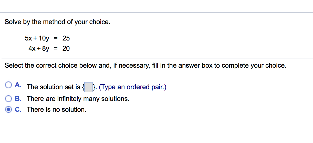Click the selected radio button for option C

[8, 109]
